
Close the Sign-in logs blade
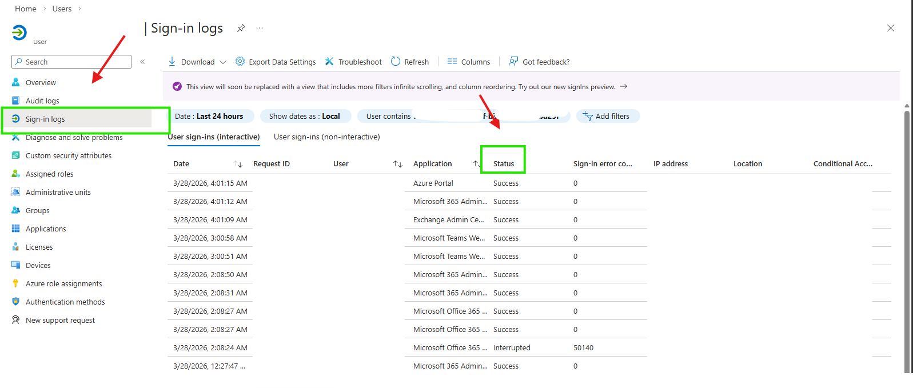pyautogui.click(x=890, y=28)
